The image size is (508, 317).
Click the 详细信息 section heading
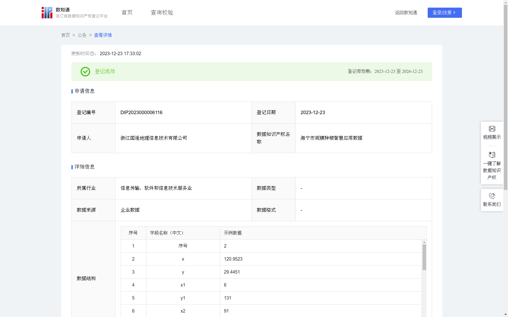85,167
